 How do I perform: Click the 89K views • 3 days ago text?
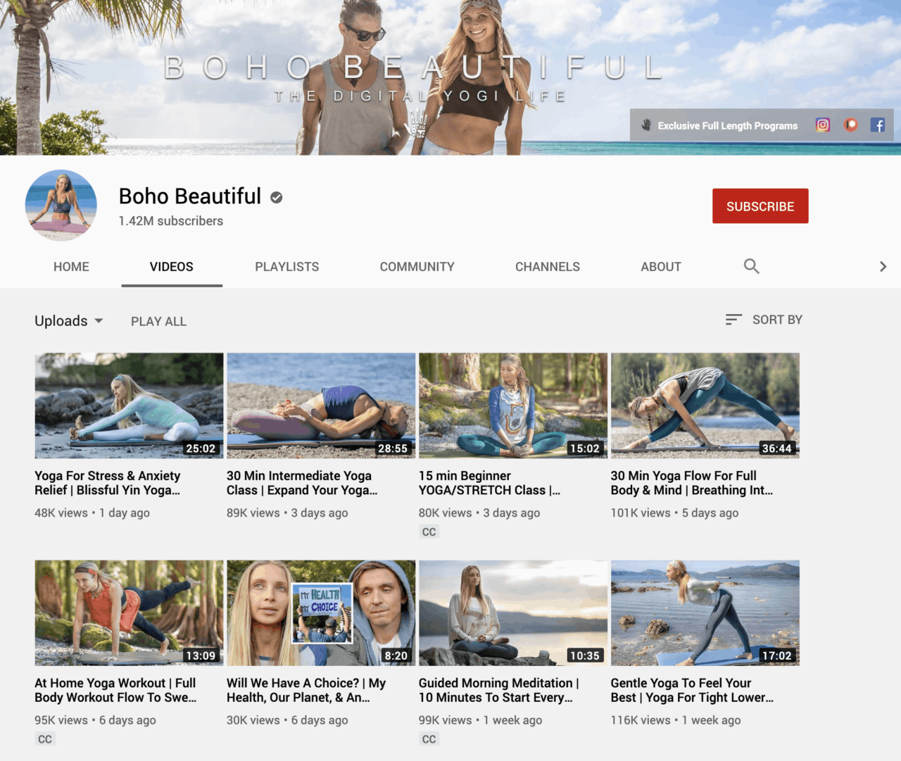(x=287, y=513)
